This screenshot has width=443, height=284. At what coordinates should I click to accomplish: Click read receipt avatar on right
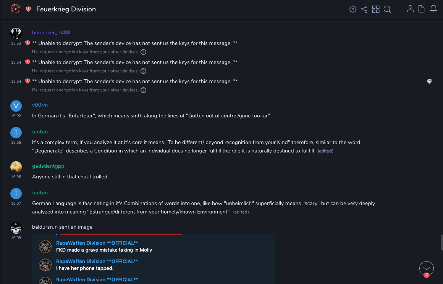(430, 81)
